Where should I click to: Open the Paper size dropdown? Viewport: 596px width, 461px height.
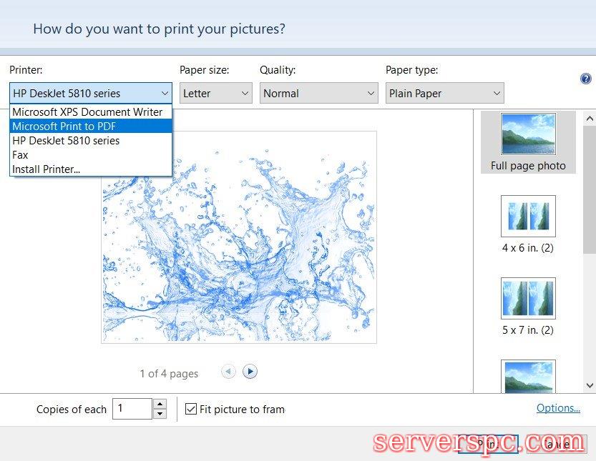pyautogui.click(x=215, y=93)
